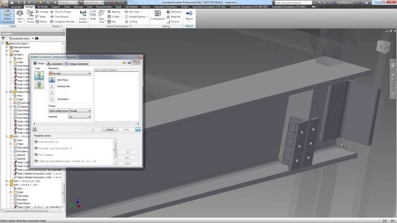Open the 3D Model ribbon tab
Screen dimensions: 397x223
(x=42, y=7)
